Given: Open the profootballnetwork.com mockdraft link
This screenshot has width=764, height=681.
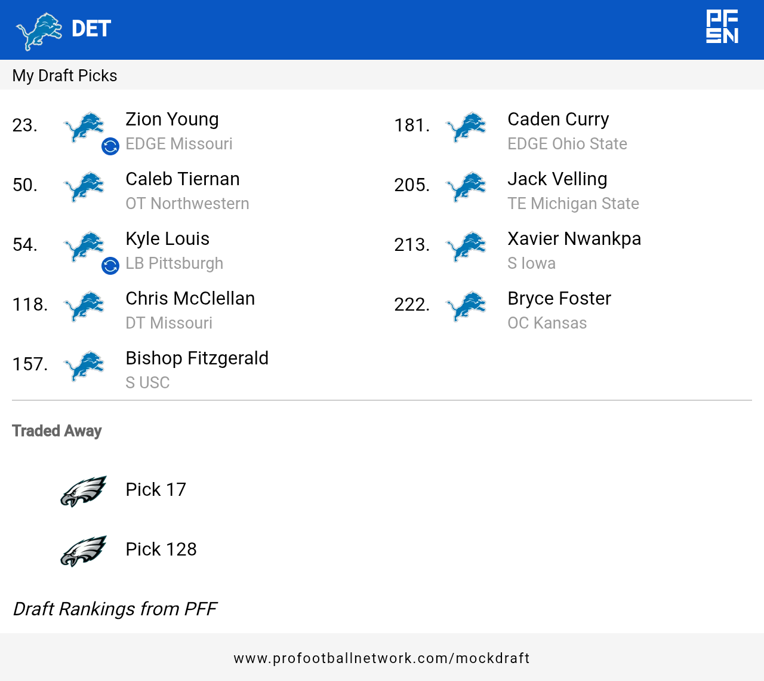Looking at the screenshot, I should 382,658.
